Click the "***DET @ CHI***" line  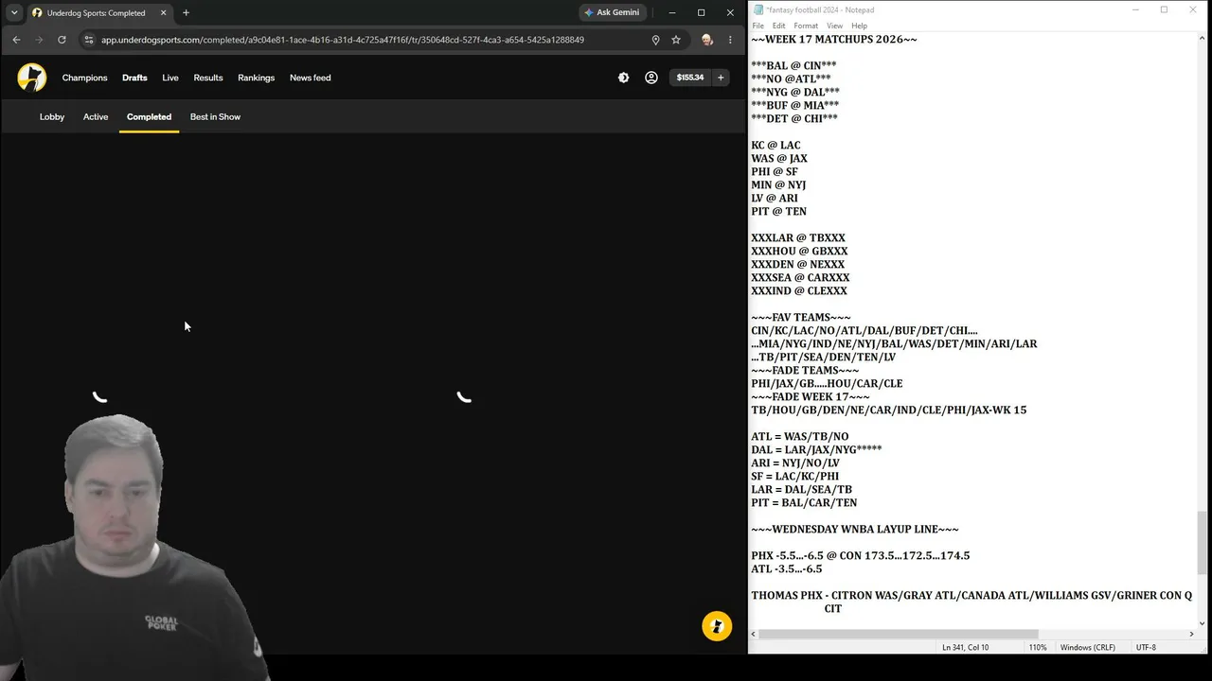tap(794, 118)
